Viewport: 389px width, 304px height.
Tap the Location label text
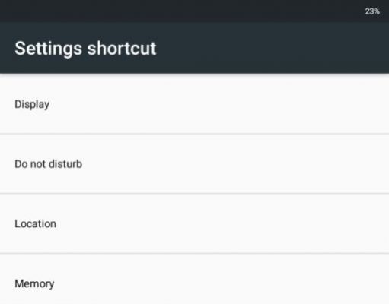coord(36,223)
